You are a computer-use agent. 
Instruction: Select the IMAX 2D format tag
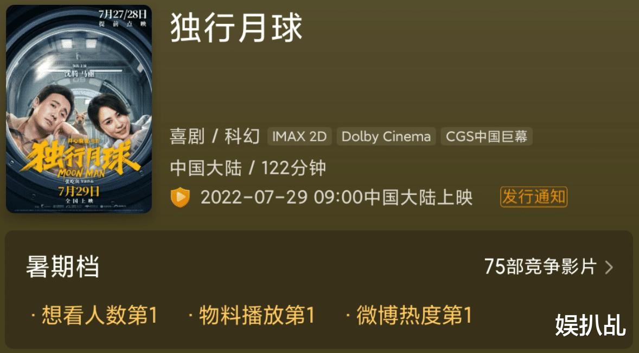[x=299, y=136]
